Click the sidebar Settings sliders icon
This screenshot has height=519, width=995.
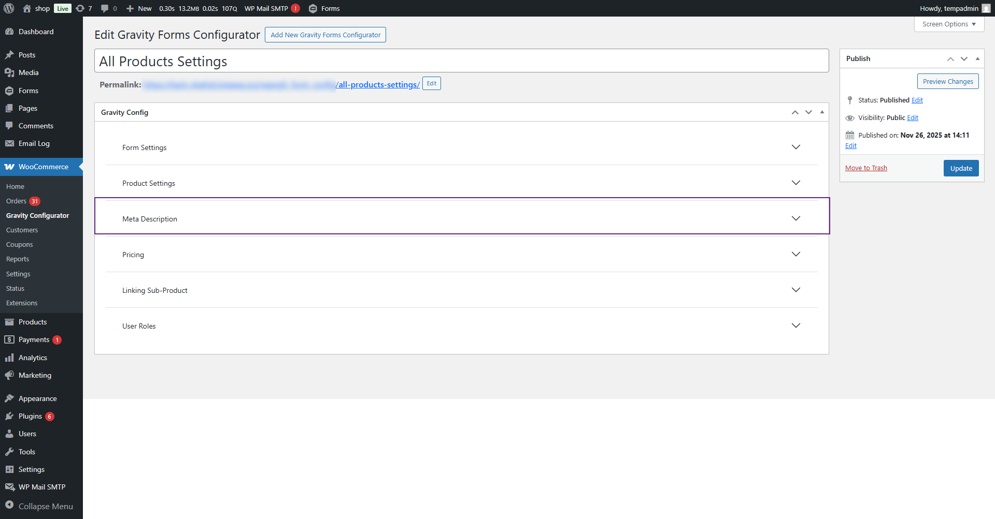[x=9, y=469]
